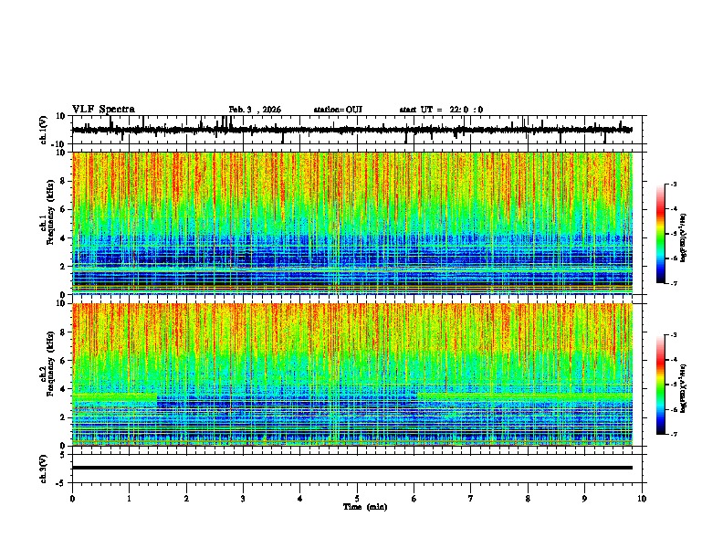The image size is (723, 559).
Task: Click the '8' kHz tick on ch.1 frequency axis
Action: [x=63, y=181]
